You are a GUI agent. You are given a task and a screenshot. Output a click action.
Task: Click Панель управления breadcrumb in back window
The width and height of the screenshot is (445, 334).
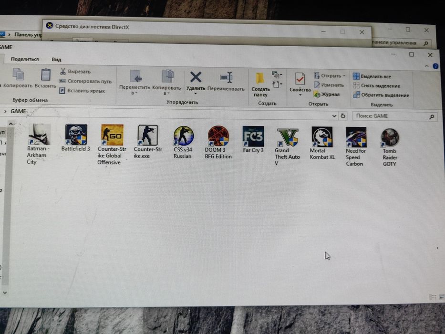point(28,35)
